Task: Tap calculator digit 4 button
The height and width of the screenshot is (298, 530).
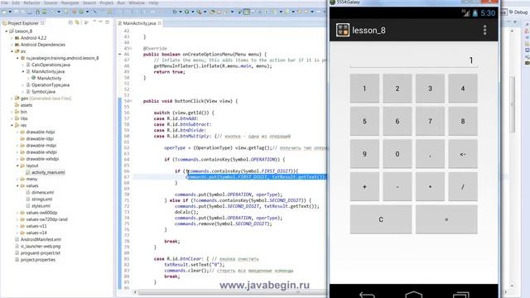Action: [463, 89]
